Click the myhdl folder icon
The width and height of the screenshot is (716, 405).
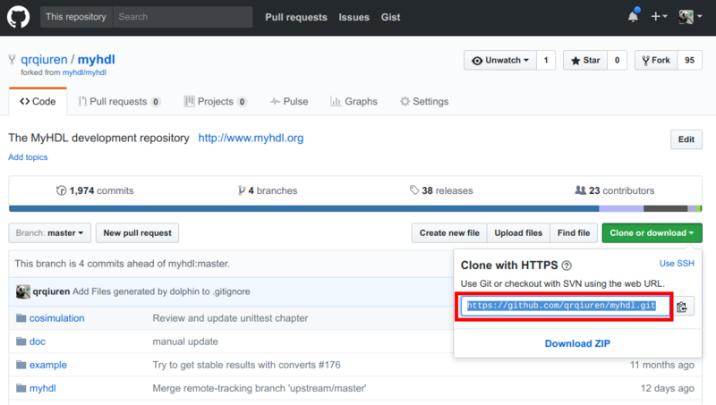21,388
